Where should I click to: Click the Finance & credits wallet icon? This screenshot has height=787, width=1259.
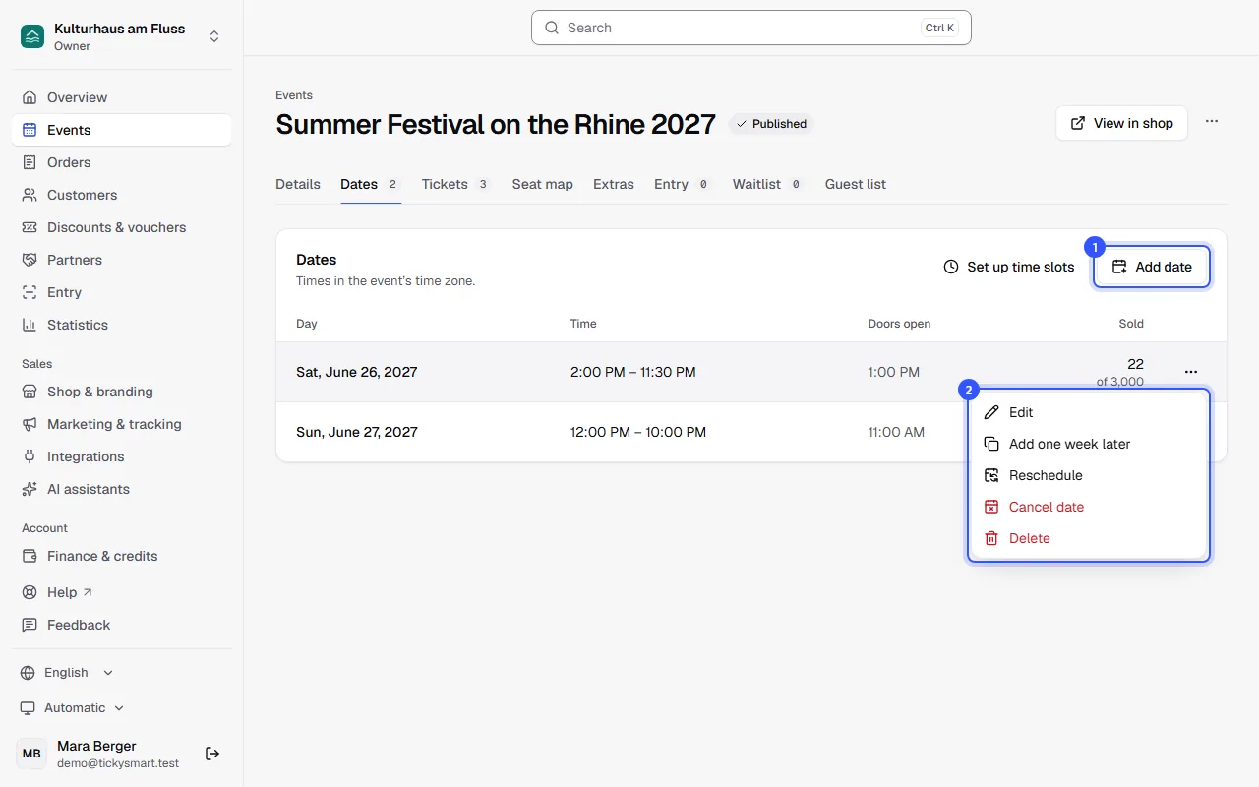(30, 556)
